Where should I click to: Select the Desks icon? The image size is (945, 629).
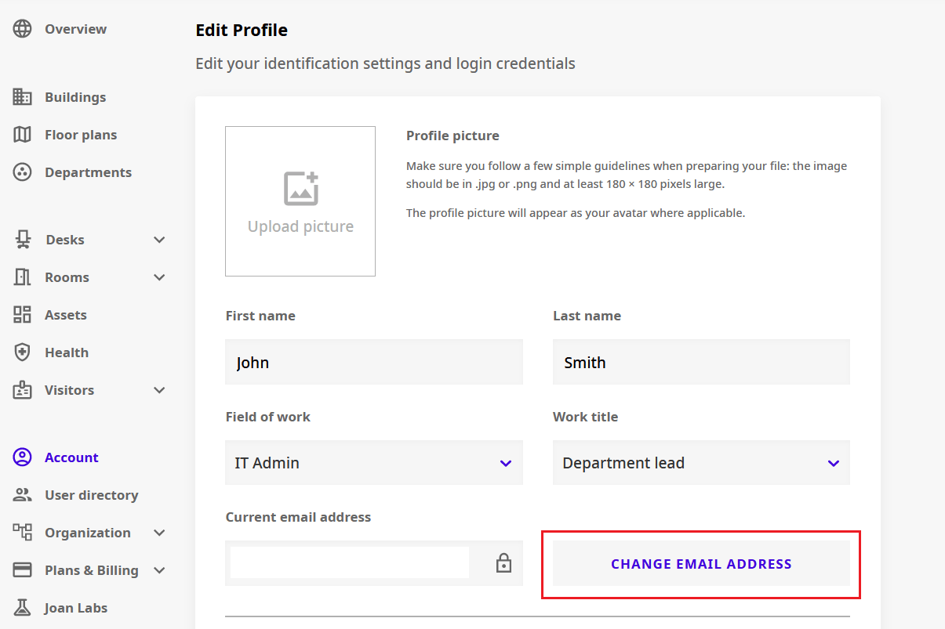22,239
